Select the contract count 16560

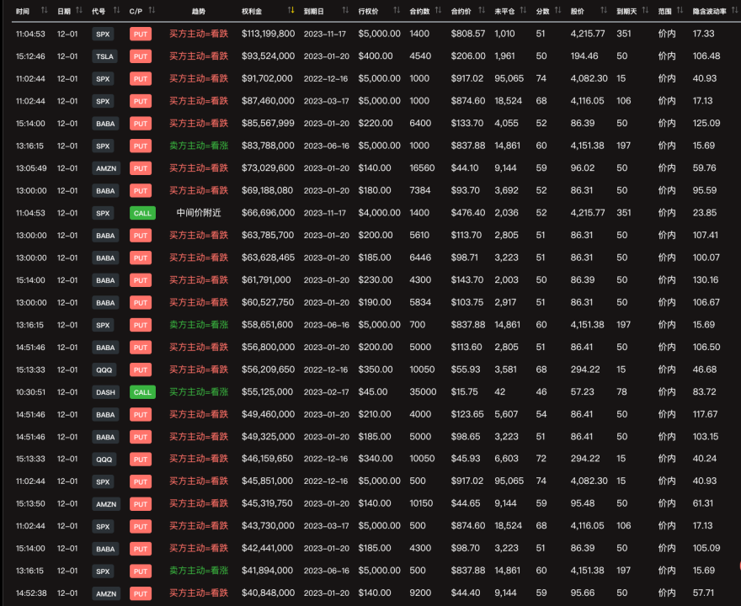[x=422, y=168]
